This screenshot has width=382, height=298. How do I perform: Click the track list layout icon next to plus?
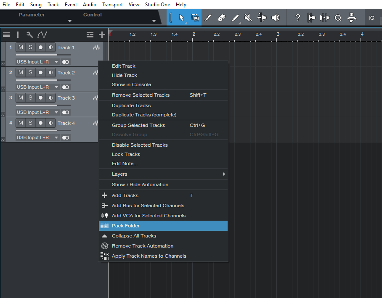[x=90, y=35]
